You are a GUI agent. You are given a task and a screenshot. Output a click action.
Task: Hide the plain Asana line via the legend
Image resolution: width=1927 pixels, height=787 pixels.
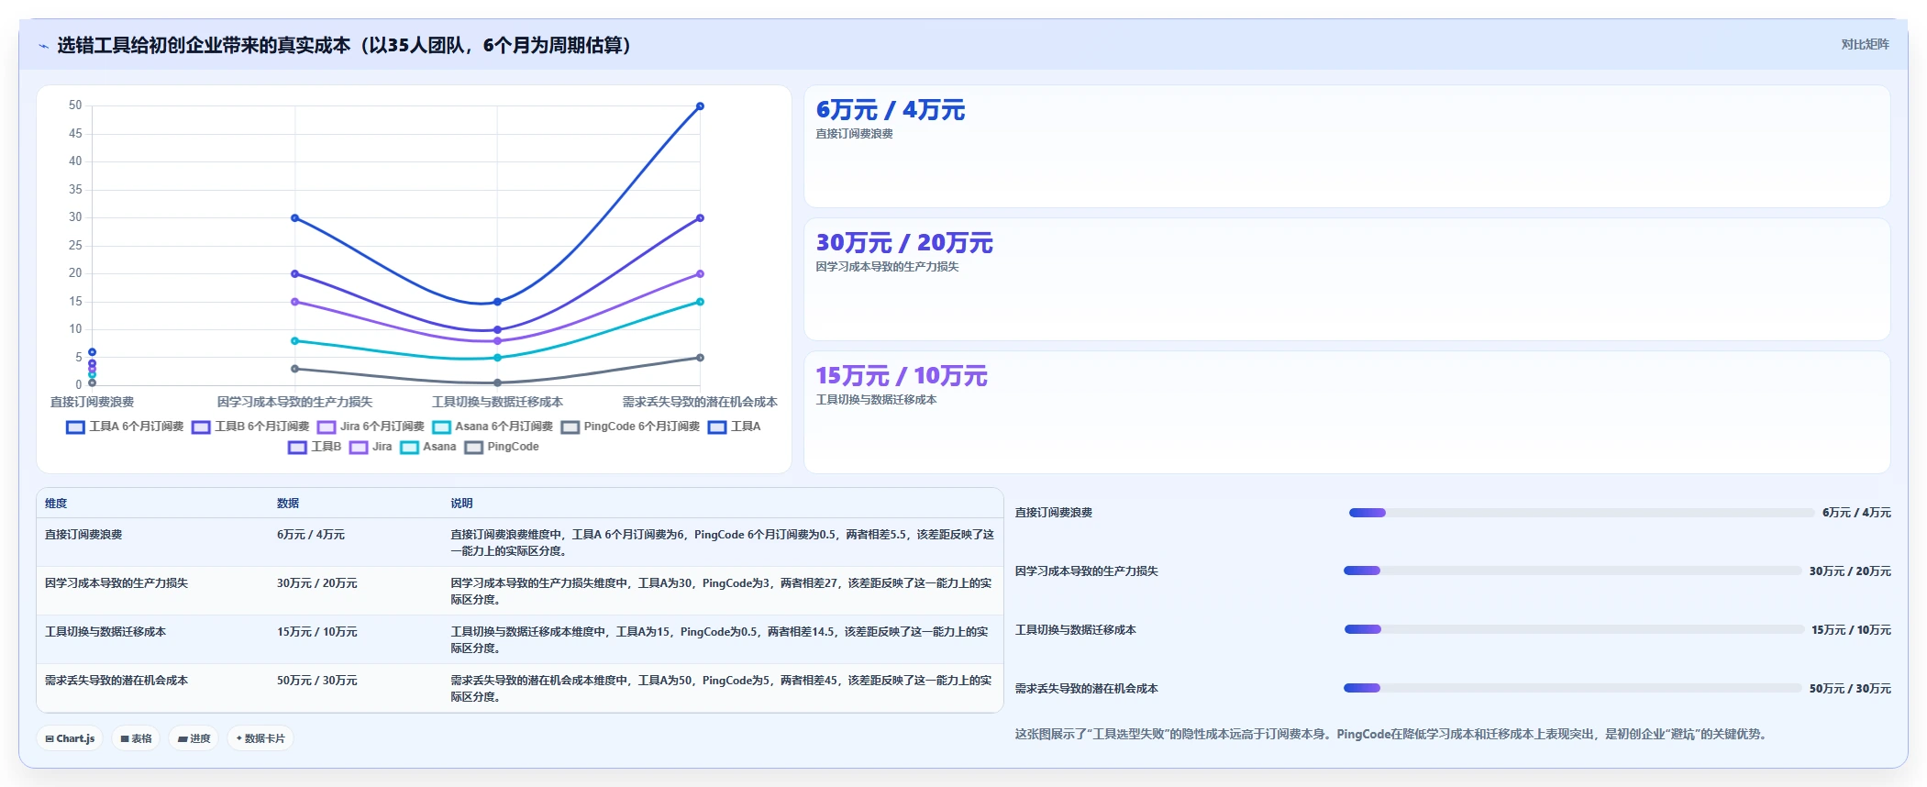point(428,447)
